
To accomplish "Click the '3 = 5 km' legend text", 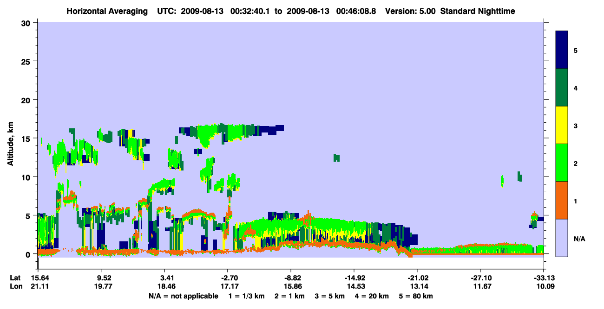I will tap(329, 296).
